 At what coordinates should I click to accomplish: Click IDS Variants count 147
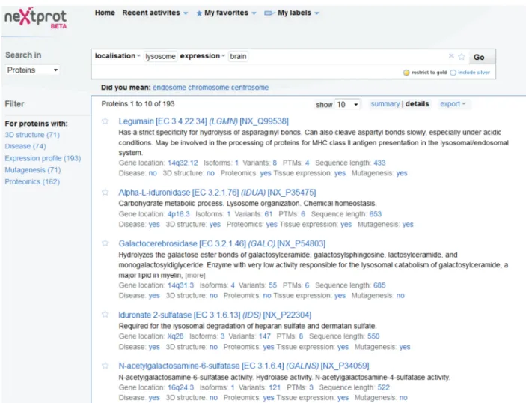point(265,336)
